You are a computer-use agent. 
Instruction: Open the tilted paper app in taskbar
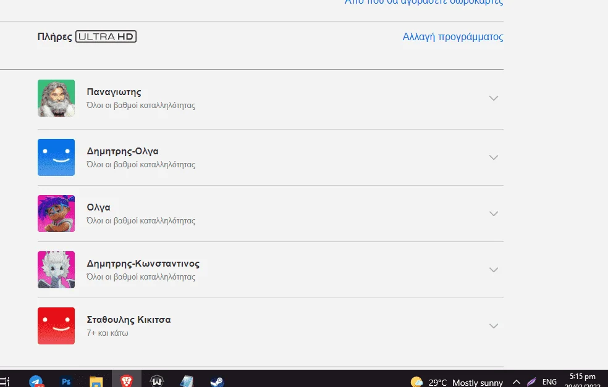[187, 382]
